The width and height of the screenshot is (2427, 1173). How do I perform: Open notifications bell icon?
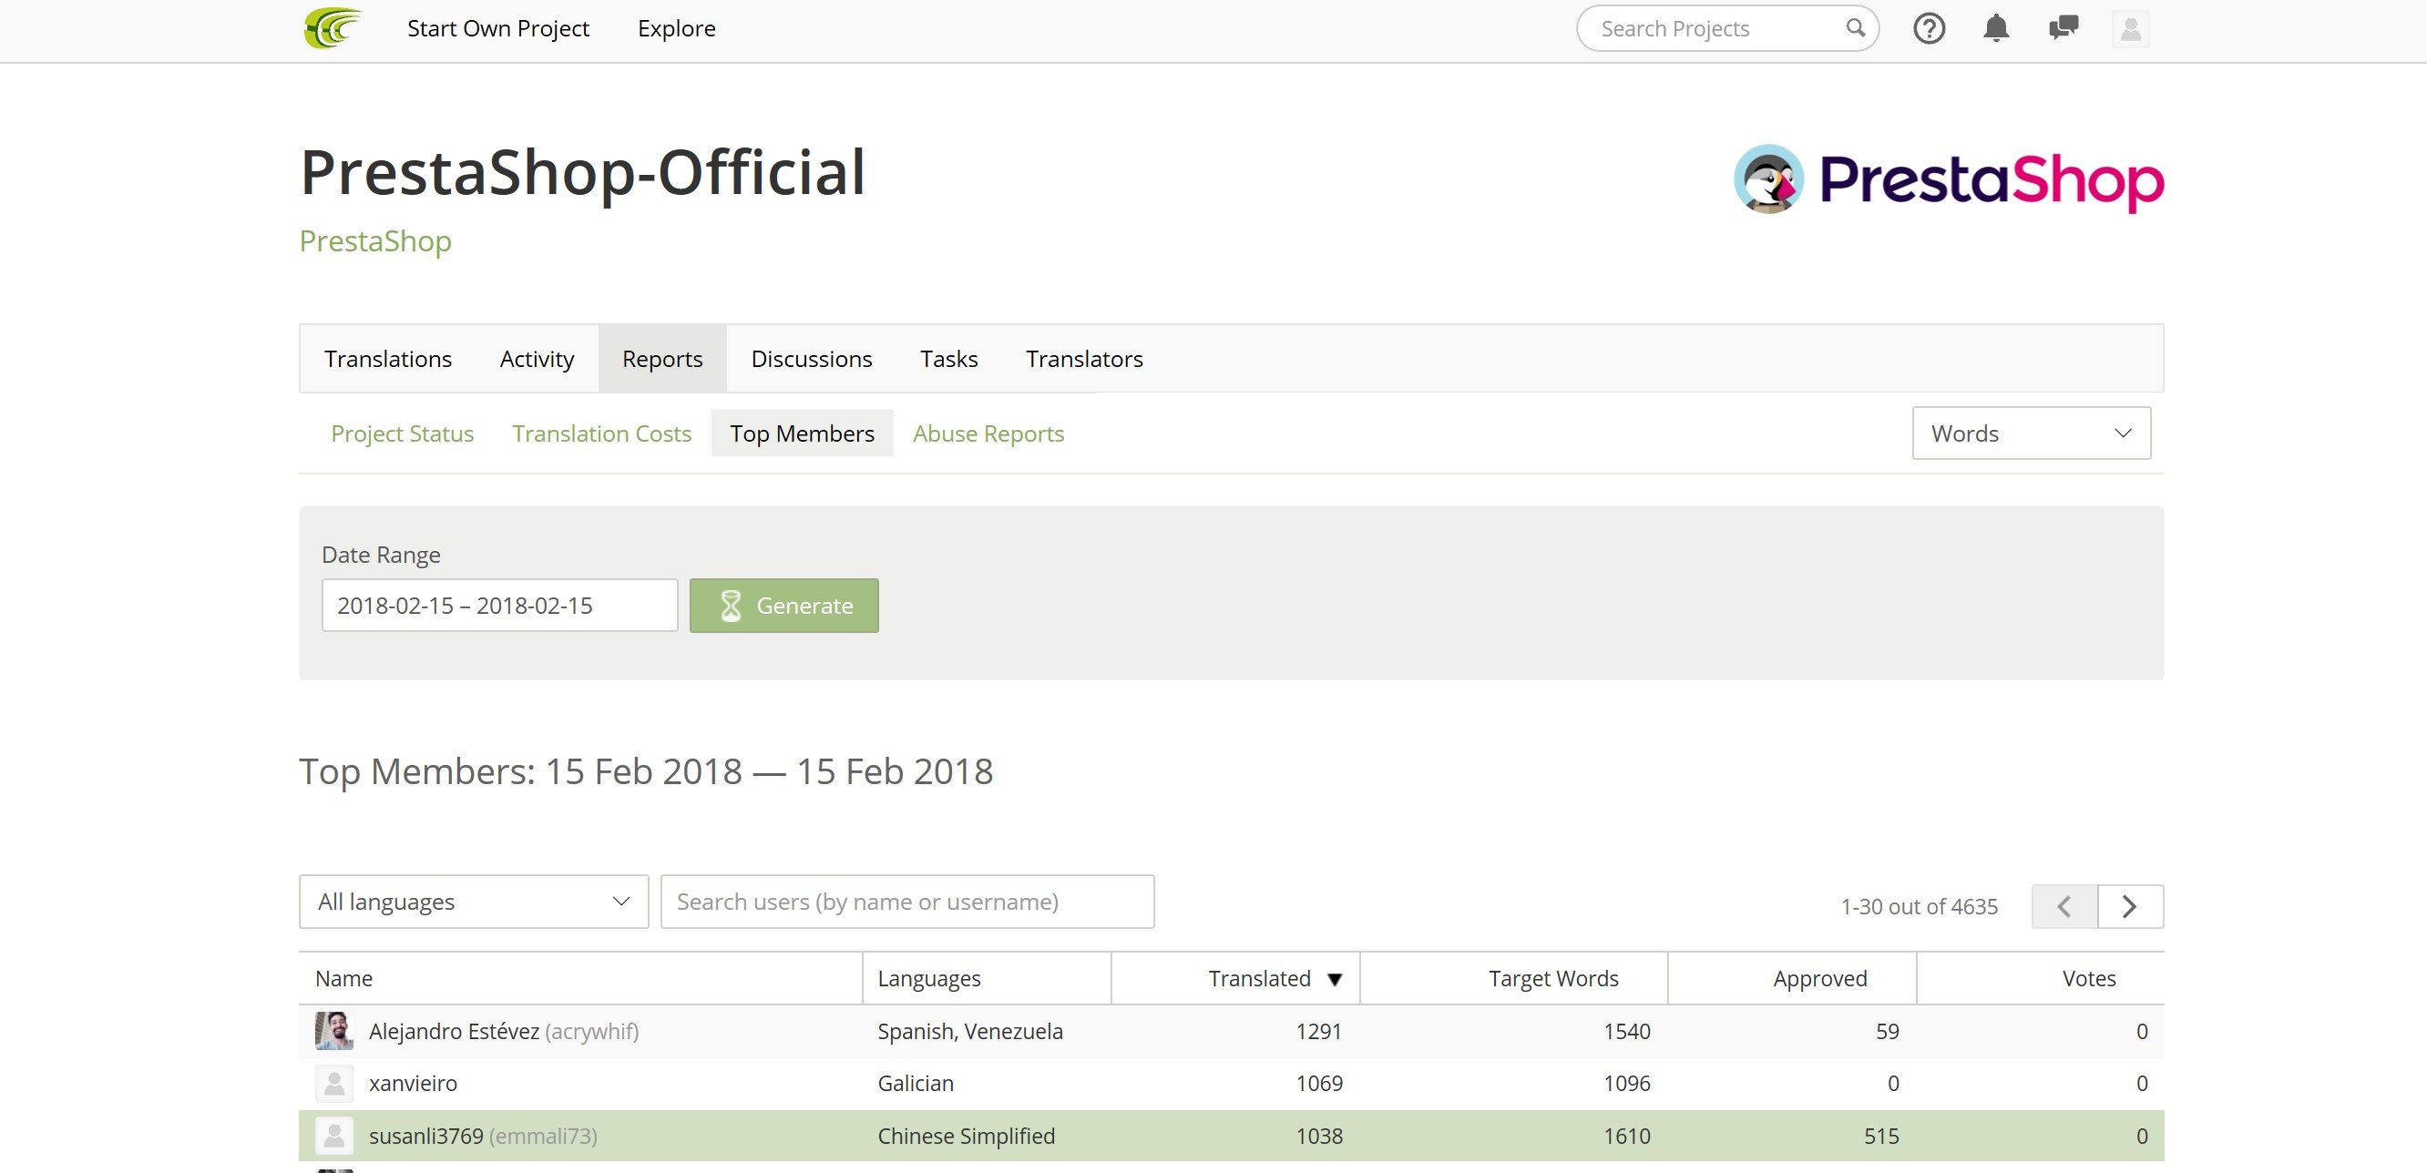pos(1995,28)
